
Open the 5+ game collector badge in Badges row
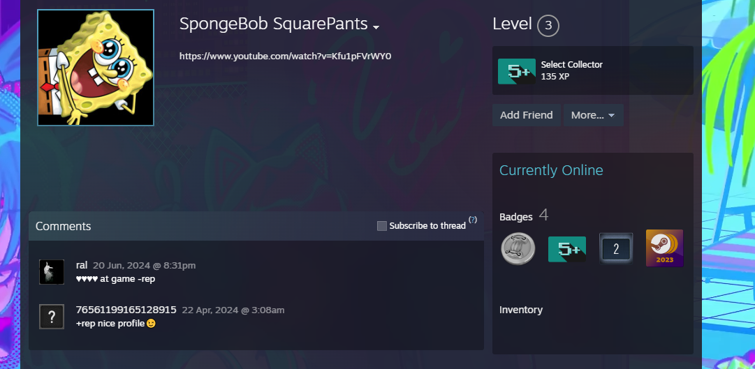coord(567,249)
